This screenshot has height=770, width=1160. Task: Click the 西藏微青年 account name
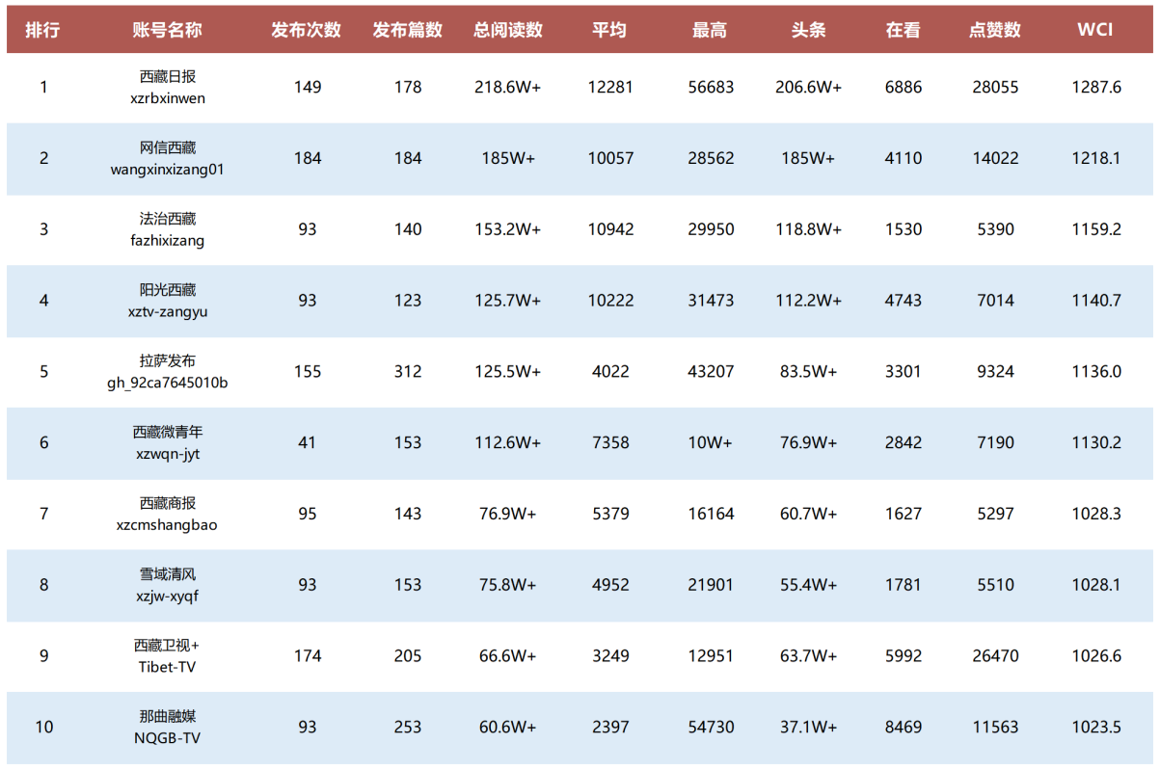[168, 433]
